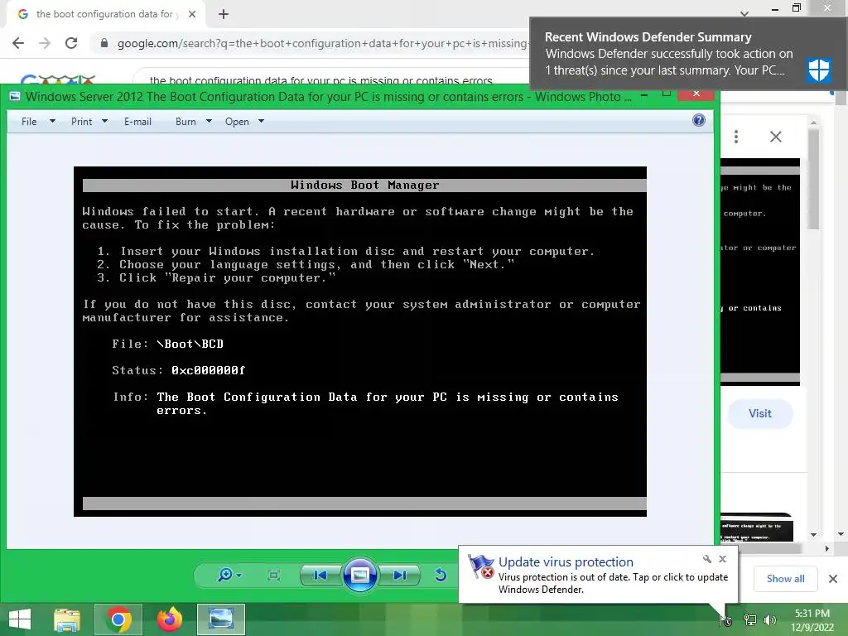
Task: Click the Chrome address bar URL
Action: tap(322, 43)
